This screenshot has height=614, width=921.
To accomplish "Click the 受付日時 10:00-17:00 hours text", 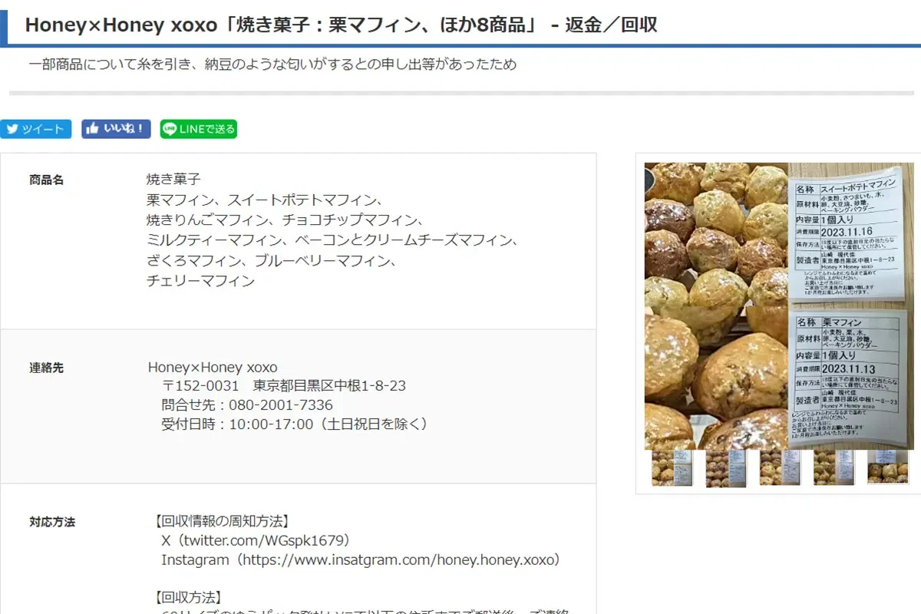I will pyautogui.click(x=295, y=424).
